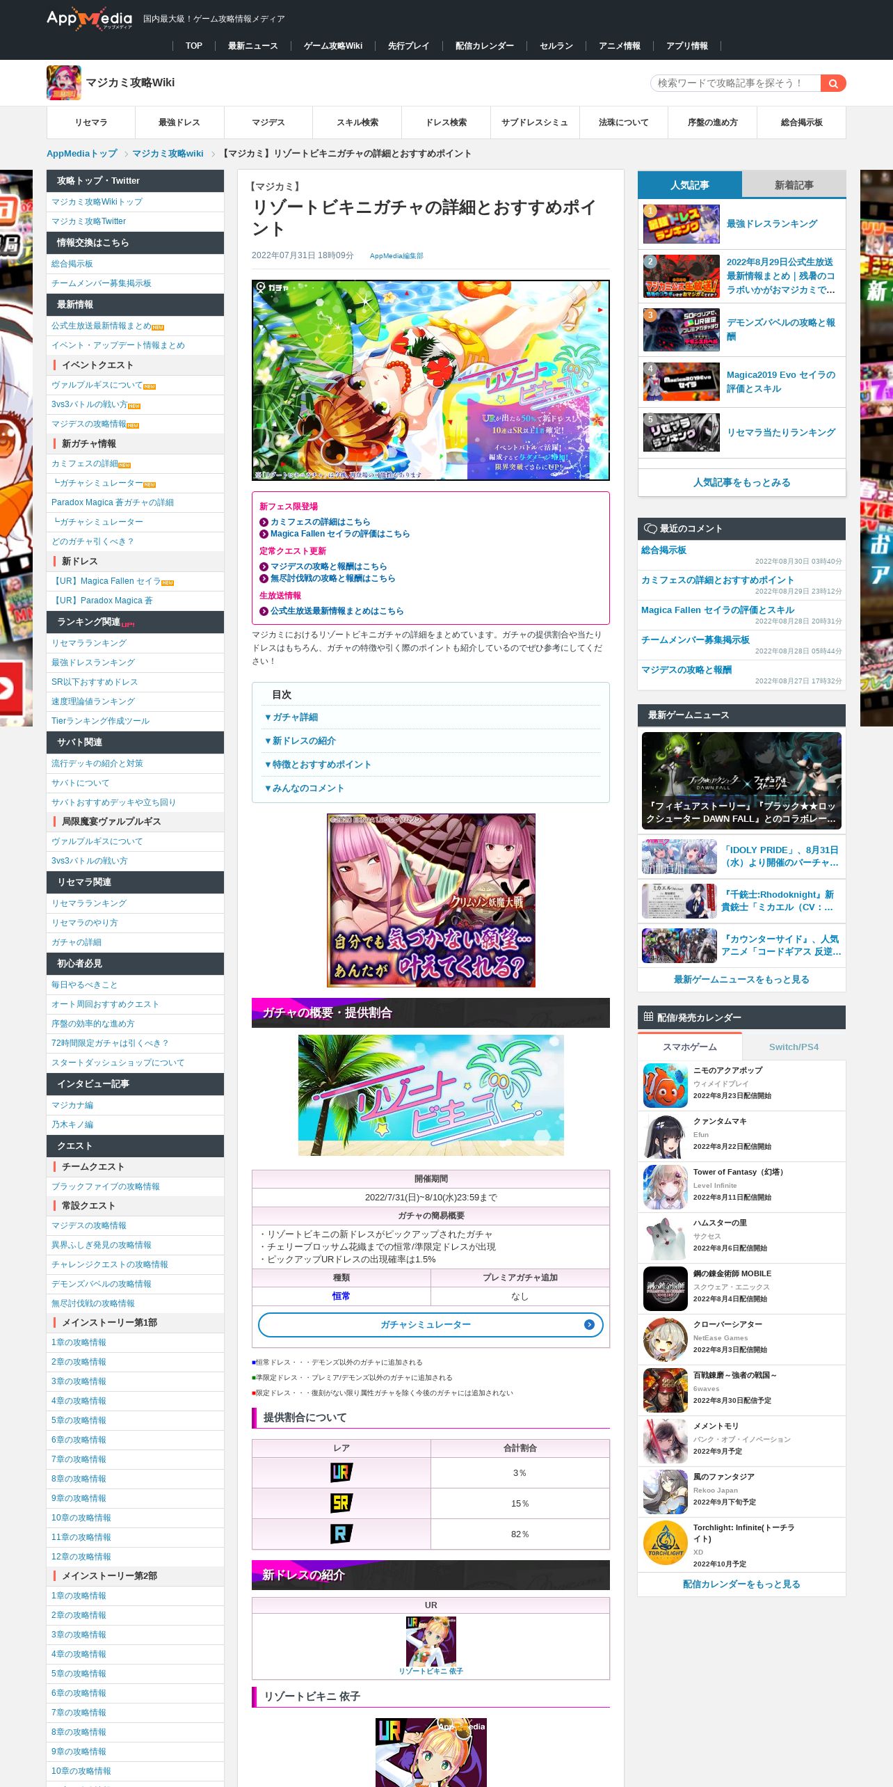Open sidebar マジカミ攻略Twitter link
The height and width of the screenshot is (1787, 893).
[88, 221]
